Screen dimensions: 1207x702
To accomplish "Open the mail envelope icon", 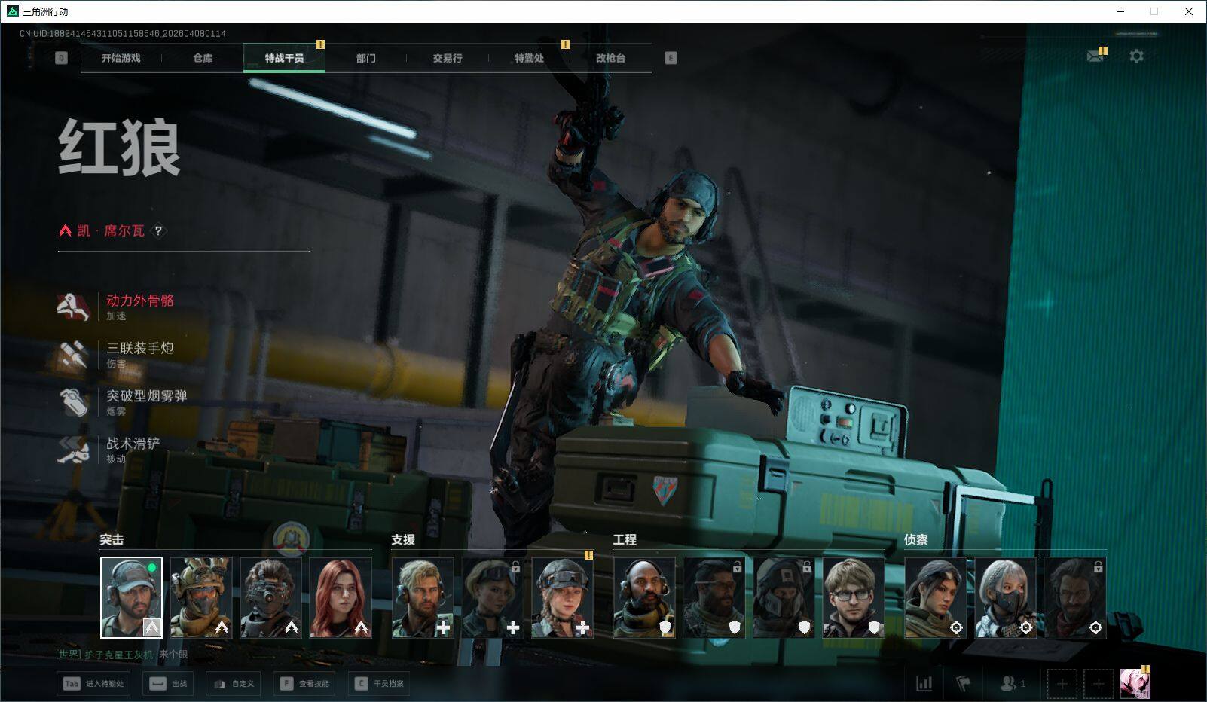I will coord(1095,56).
